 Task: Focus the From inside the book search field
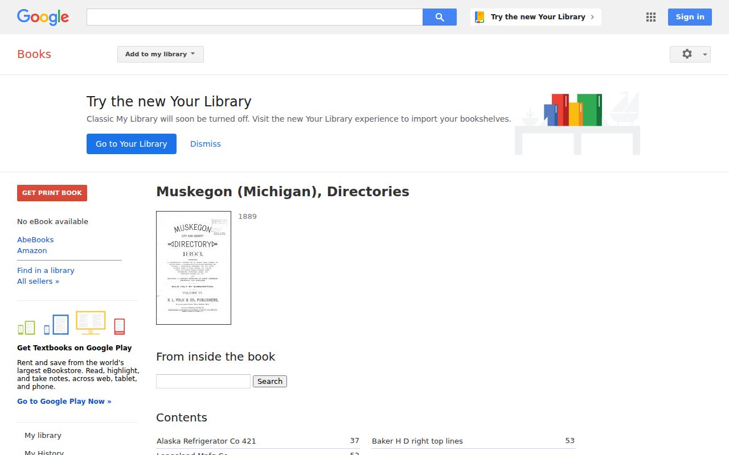tap(203, 381)
